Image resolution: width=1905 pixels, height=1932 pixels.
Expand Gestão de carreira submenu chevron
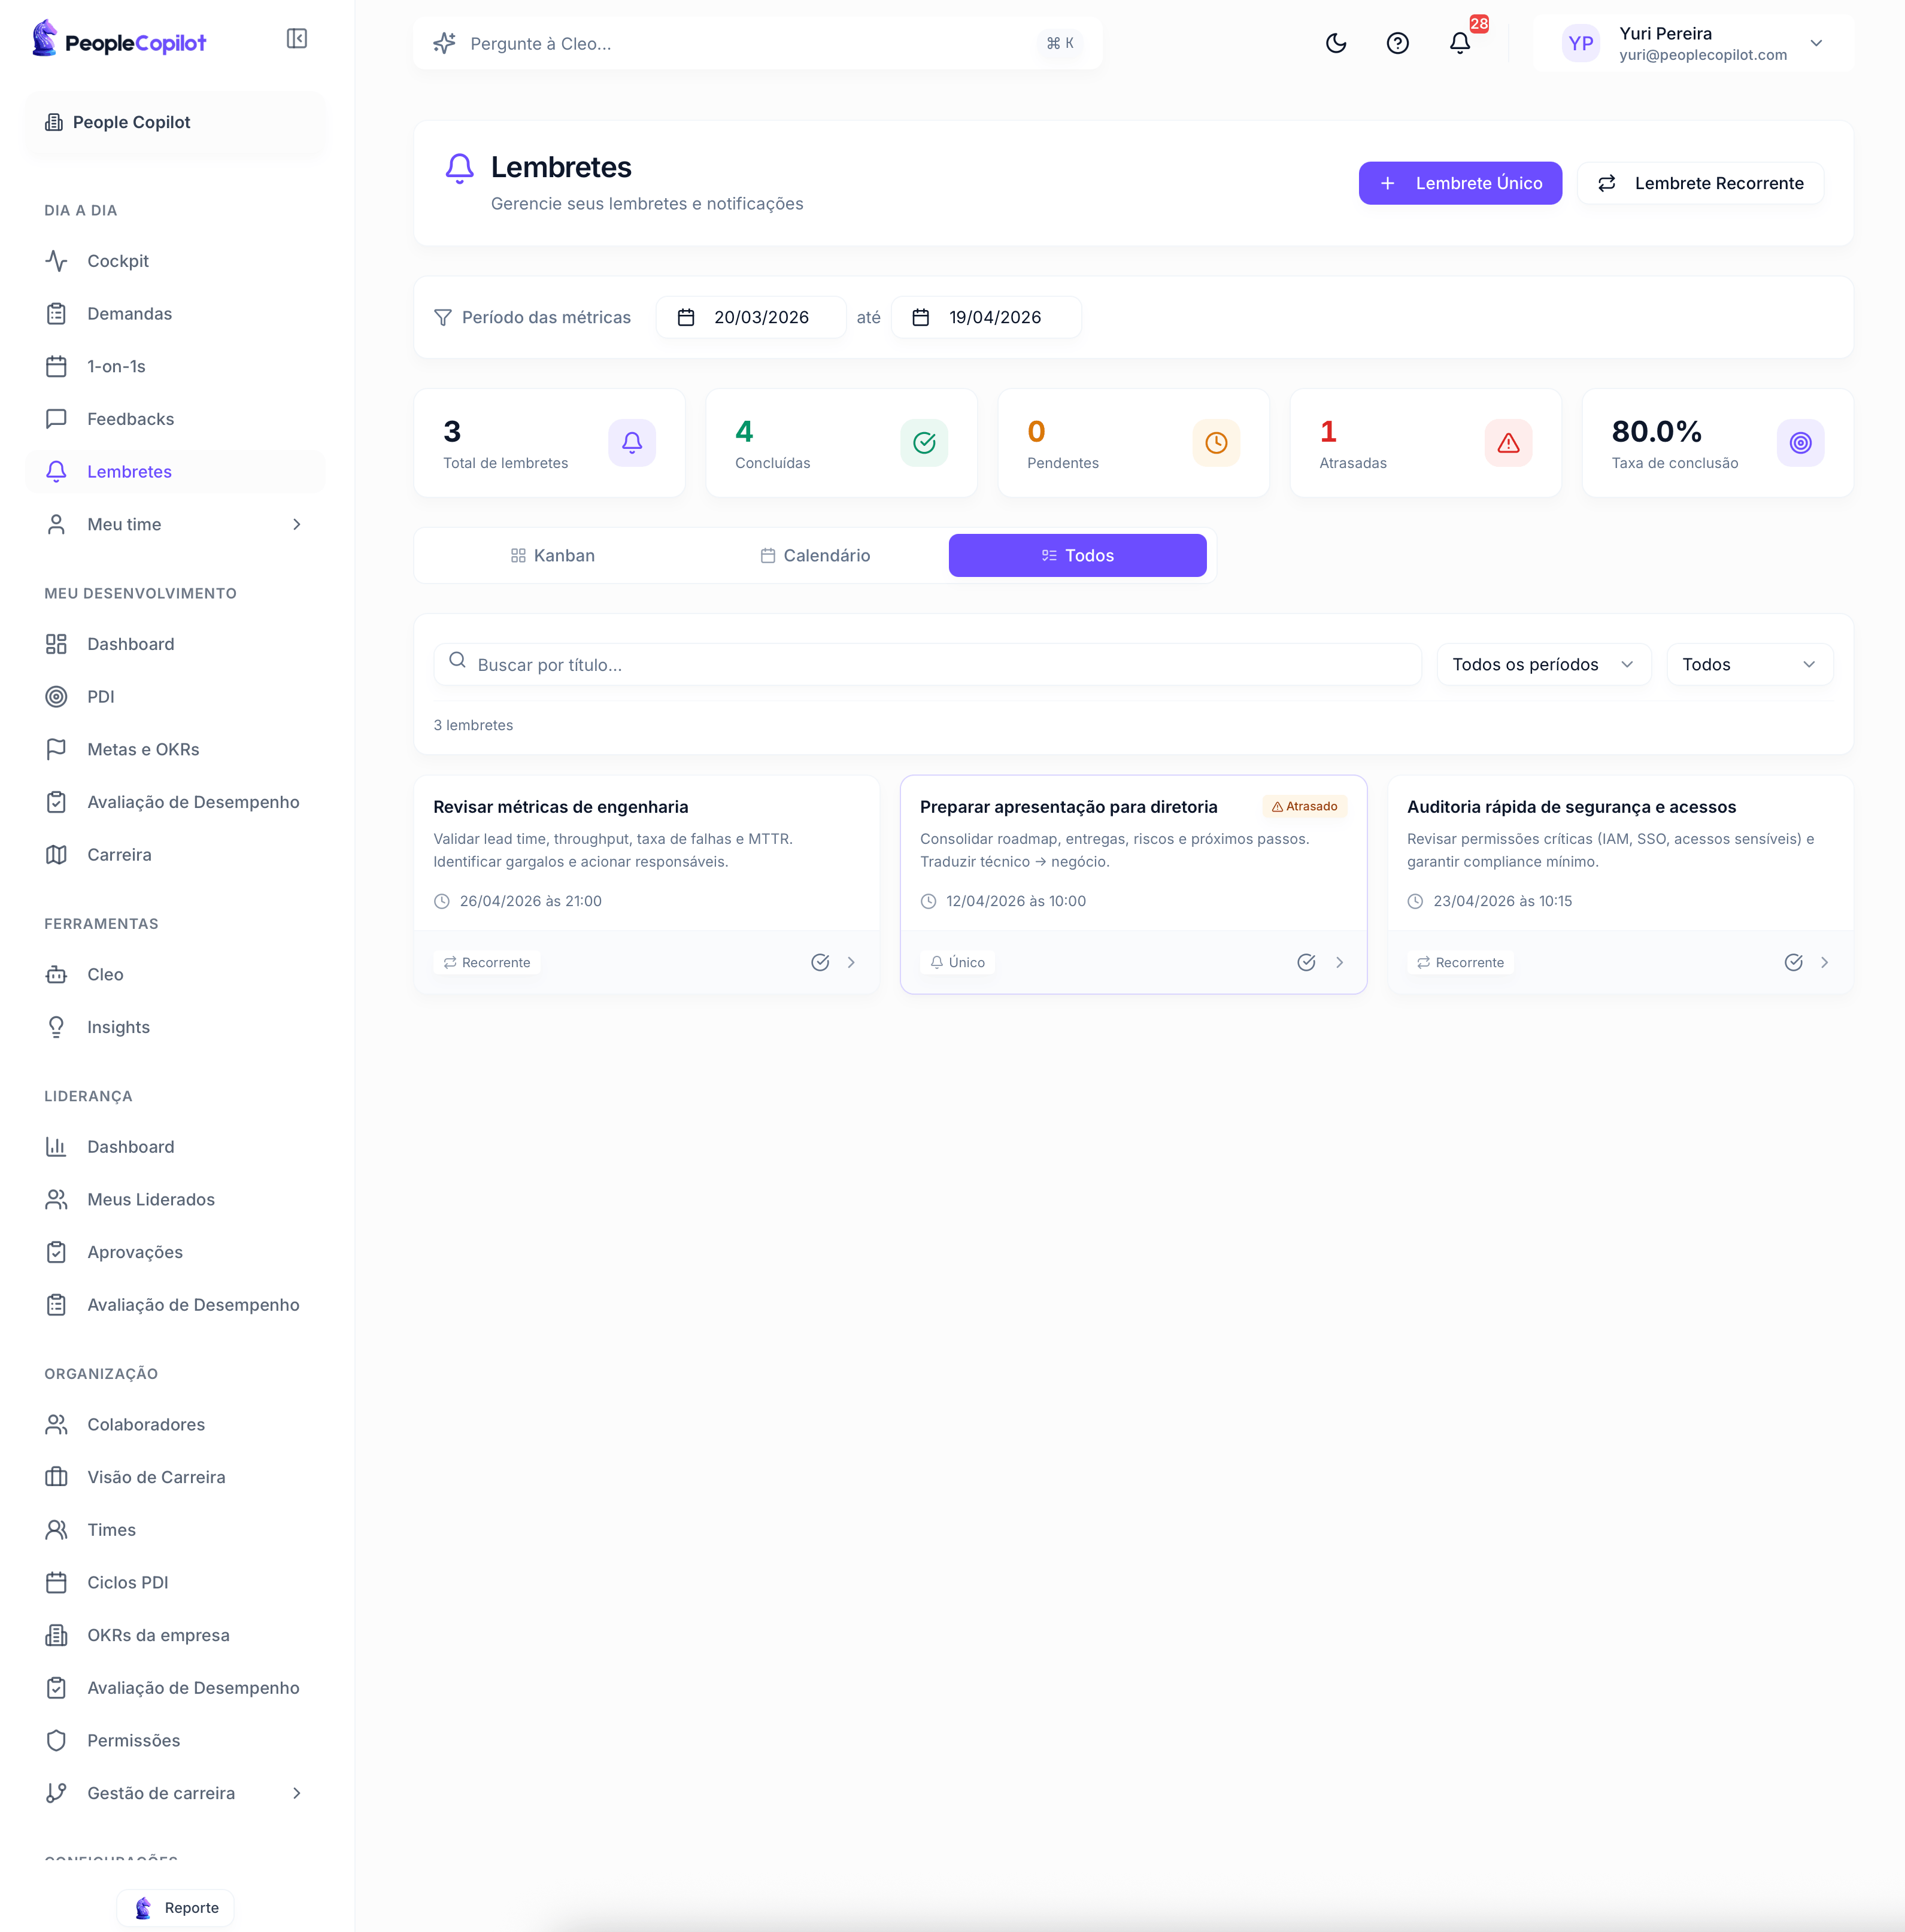(x=296, y=1793)
